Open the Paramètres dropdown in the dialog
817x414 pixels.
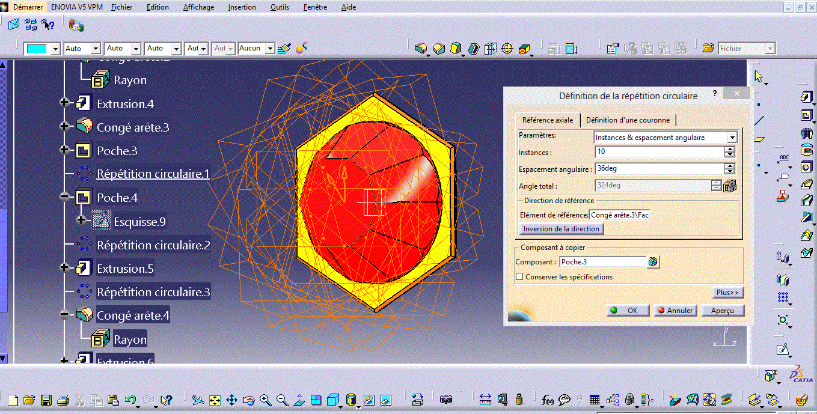point(732,138)
